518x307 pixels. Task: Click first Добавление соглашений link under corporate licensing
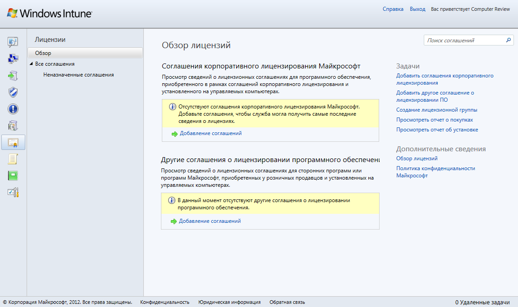pos(211,133)
